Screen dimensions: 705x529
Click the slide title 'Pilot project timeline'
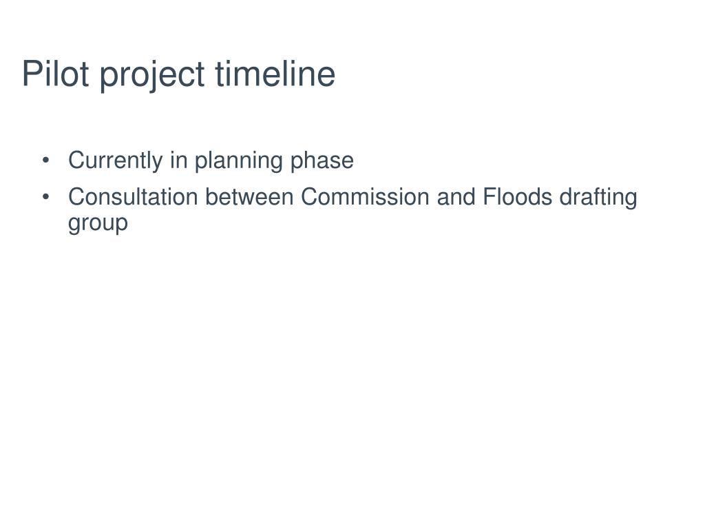(178, 74)
